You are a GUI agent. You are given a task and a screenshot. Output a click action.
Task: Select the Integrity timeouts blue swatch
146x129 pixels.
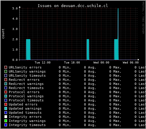tap(6, 125)
